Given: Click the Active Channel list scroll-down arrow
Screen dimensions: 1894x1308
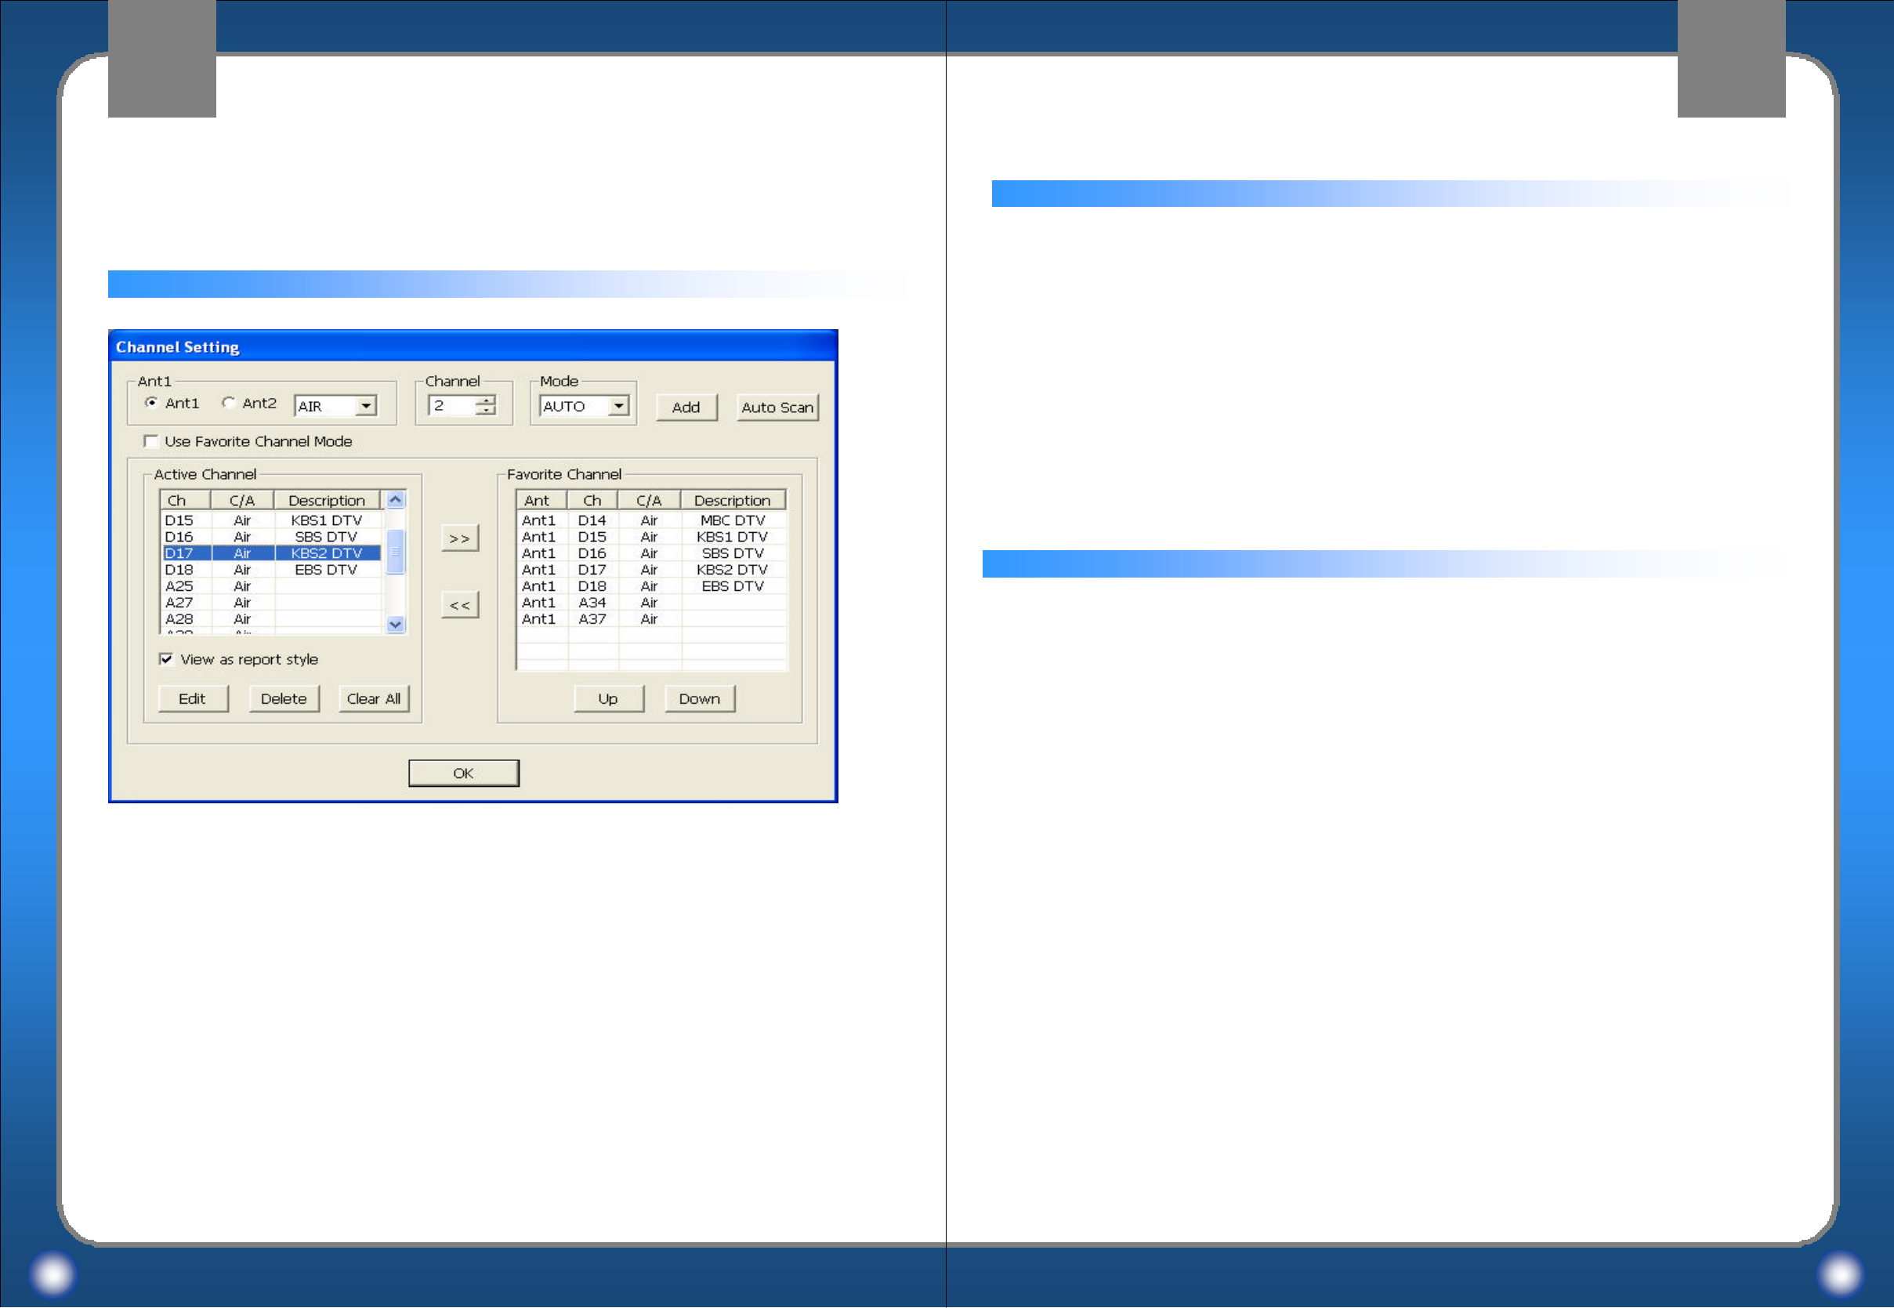Looking at the screenshot, I should pyautogui.click(x=396, y=625).
